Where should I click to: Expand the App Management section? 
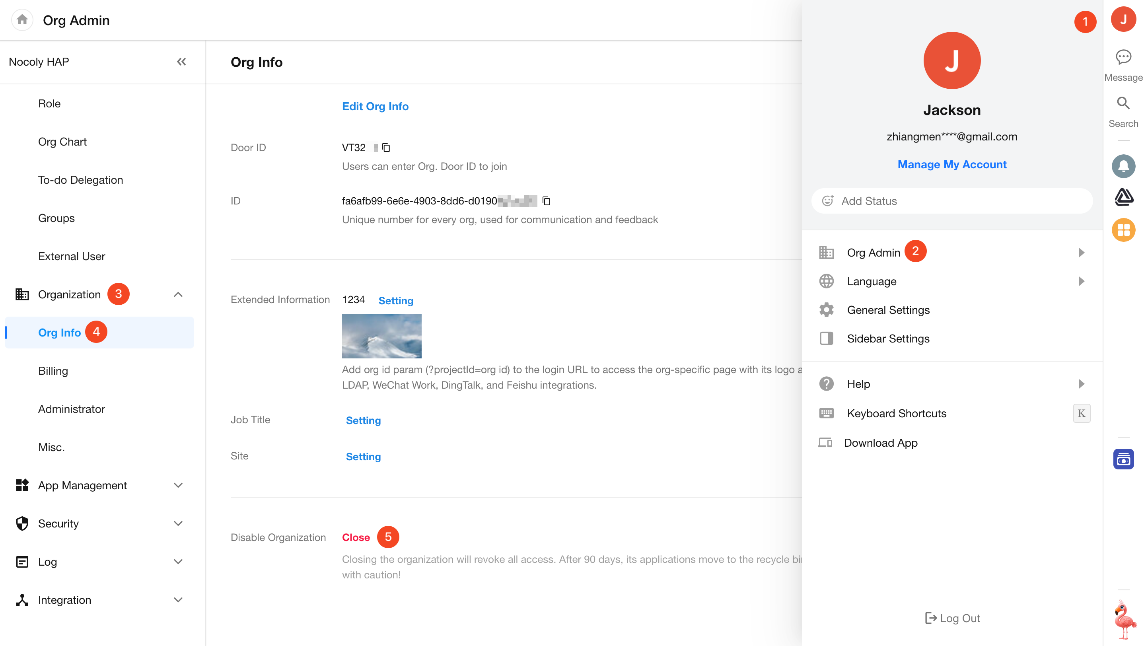178,485
